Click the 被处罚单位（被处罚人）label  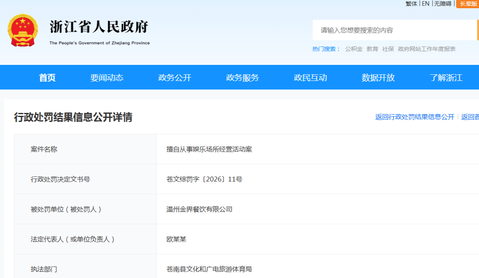tap(66, 209)
